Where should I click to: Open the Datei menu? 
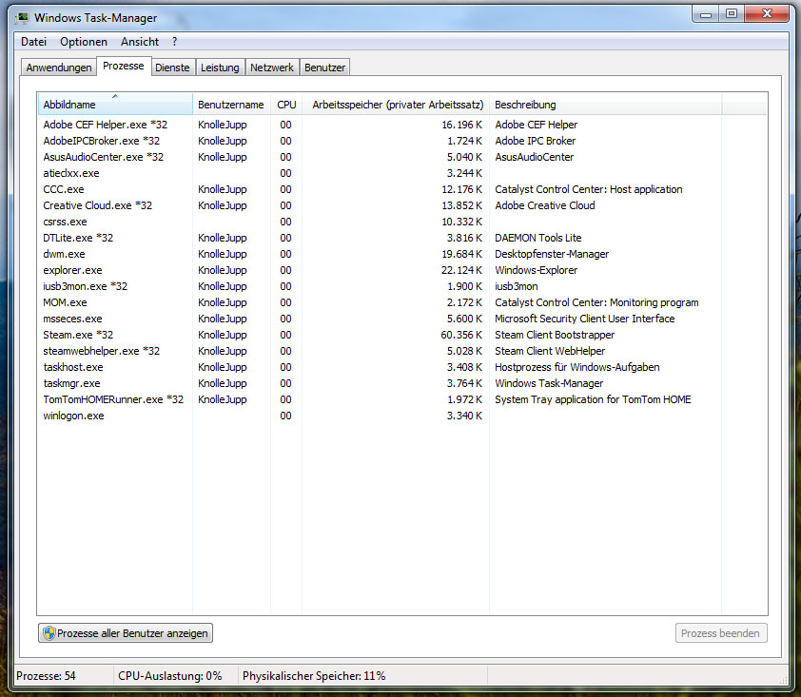33,42
